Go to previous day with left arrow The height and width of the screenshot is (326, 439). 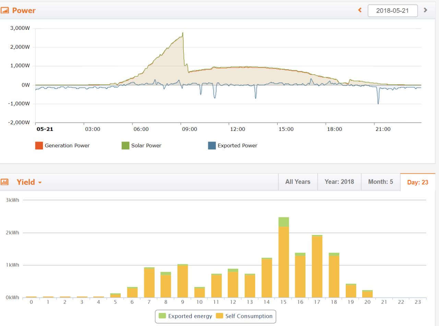pyautogui.click(x=360, y=10)
